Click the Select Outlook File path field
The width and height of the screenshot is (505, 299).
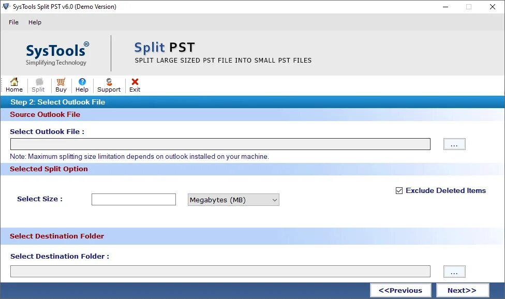220,144
